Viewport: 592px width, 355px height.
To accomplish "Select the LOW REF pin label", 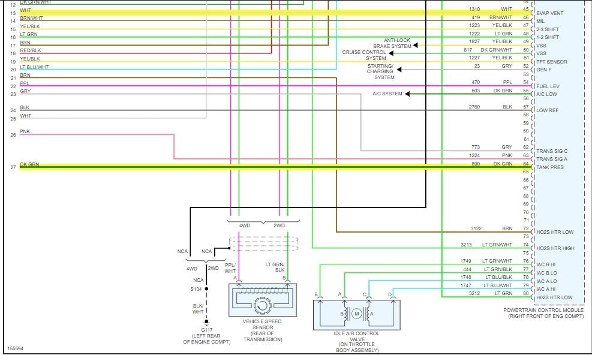I will click(x=548, y=111).
